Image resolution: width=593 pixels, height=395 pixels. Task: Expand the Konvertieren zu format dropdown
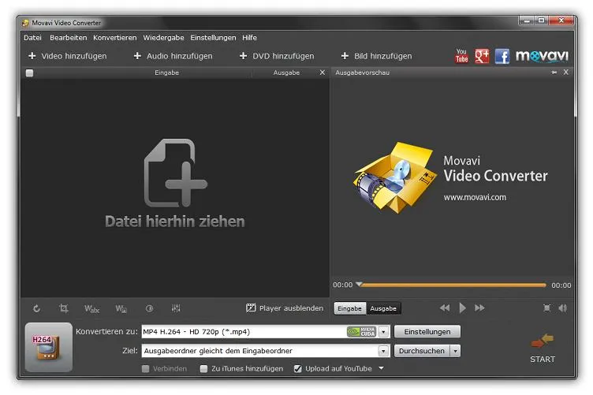coord(383,332)
